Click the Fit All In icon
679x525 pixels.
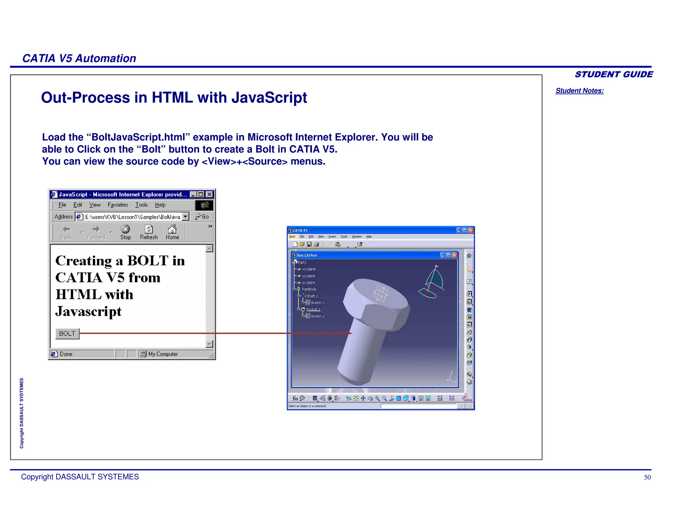click(356, 398)
